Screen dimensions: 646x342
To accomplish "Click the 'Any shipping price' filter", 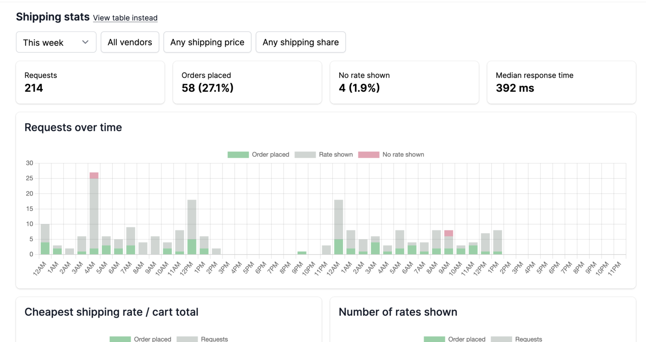I will 207,42.
